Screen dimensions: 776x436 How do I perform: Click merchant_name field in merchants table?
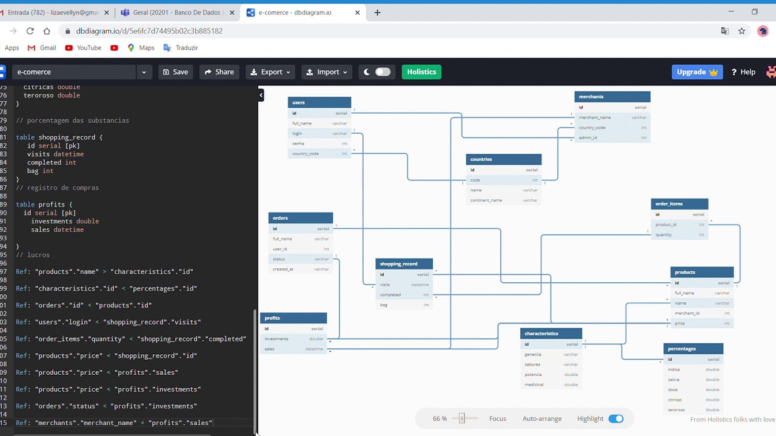point(612,117)
